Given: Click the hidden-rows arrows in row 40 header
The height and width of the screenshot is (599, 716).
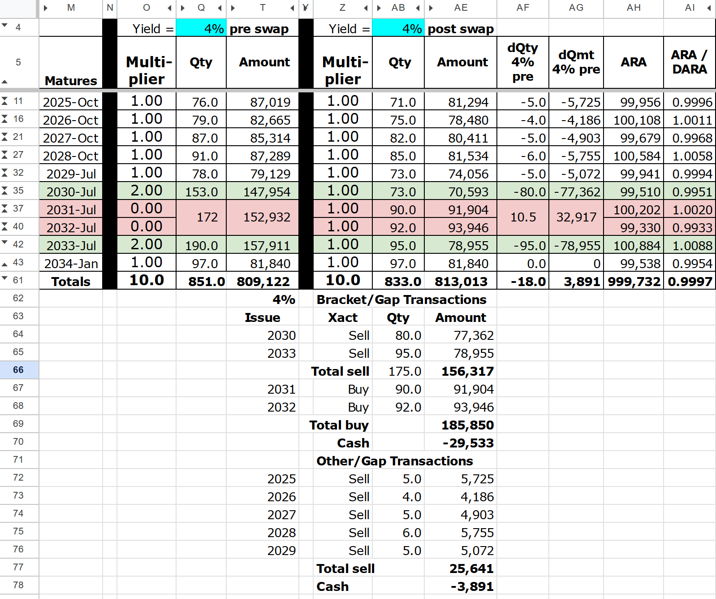Looking at the screenshot, I should [x=5, y=226].
